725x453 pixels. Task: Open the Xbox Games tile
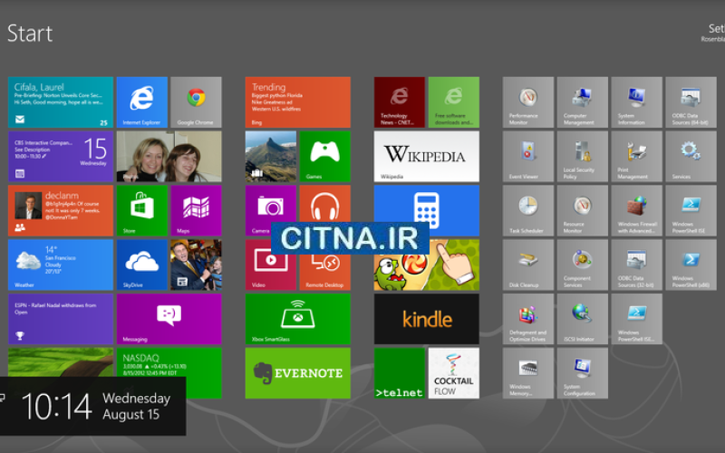tap(324, 156)
